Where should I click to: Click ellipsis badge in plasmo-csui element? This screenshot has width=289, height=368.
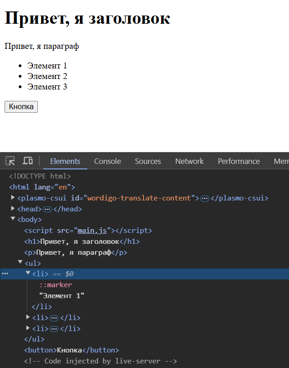[x=205, y=198]
